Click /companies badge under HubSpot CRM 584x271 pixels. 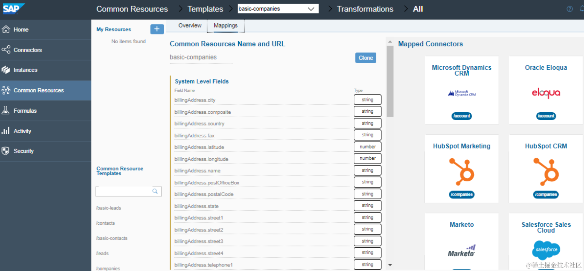(x=546, y=195)
